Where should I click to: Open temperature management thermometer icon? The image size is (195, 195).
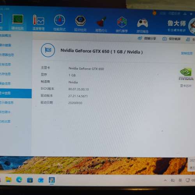(x=39, y=20)
